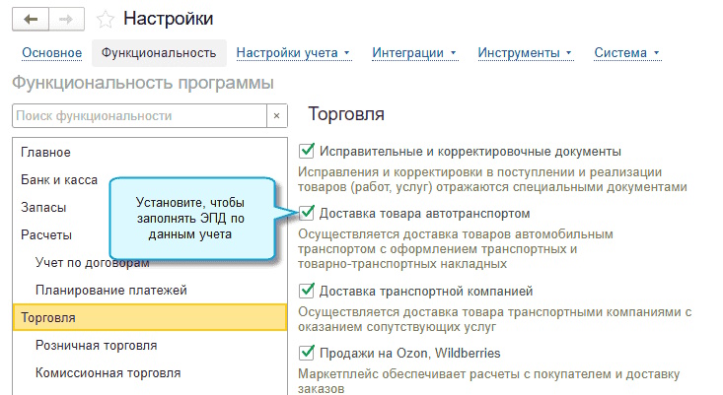Click the Функциональность программы heading text

(x=143, y=83)
